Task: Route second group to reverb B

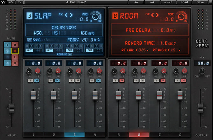Action: 52,46
